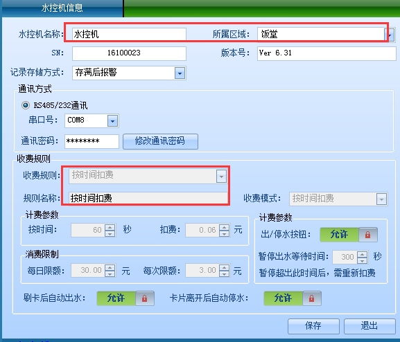This screenshot has width=400, height=342.
Task: Click the 消费限制 group label
Action: tap(42, 254)
